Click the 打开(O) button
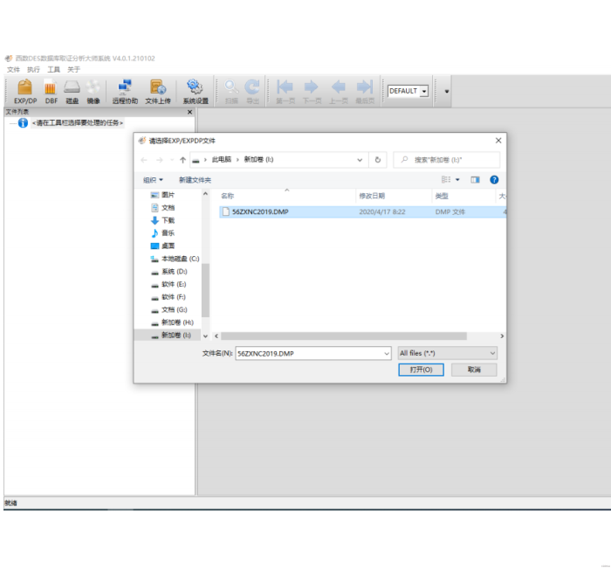The height and width of the screenshot is (568, 611). [x=421, y=370]
